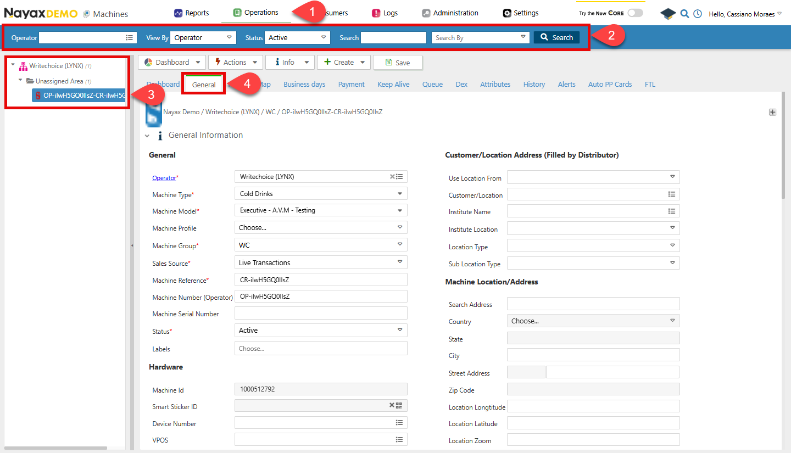Viewport: 791px width, 453px height.
Task: Click into the Machine Serial Number field
Action: pyautogui.click(x=321, y=313)
